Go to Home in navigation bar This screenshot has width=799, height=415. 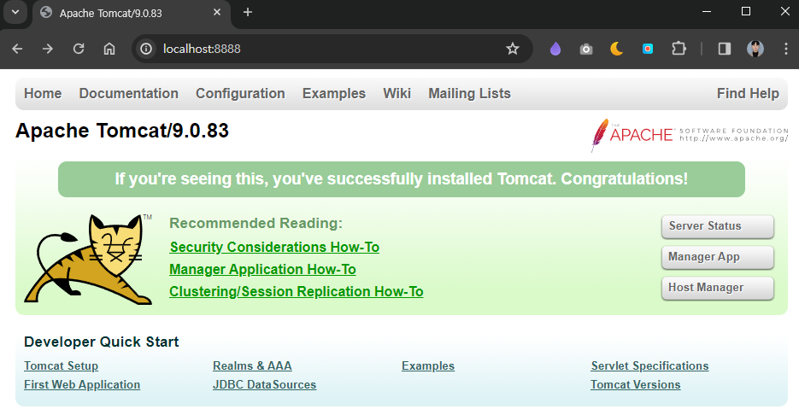coord(43,94)
